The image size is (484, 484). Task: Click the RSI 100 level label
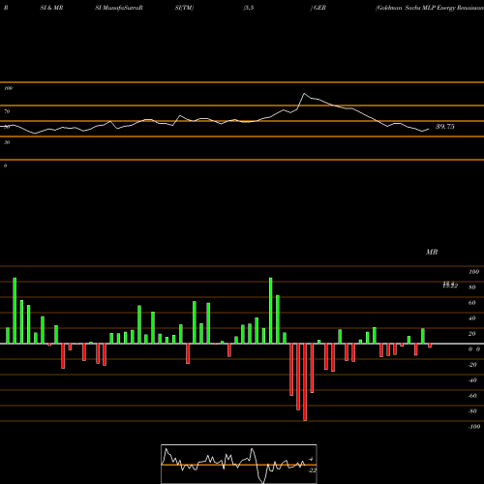pos(8,88)
